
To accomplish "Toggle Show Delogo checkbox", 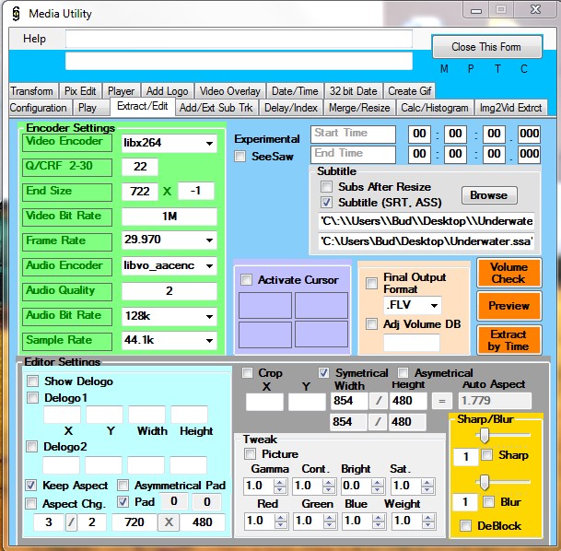I will click(33, 381).
